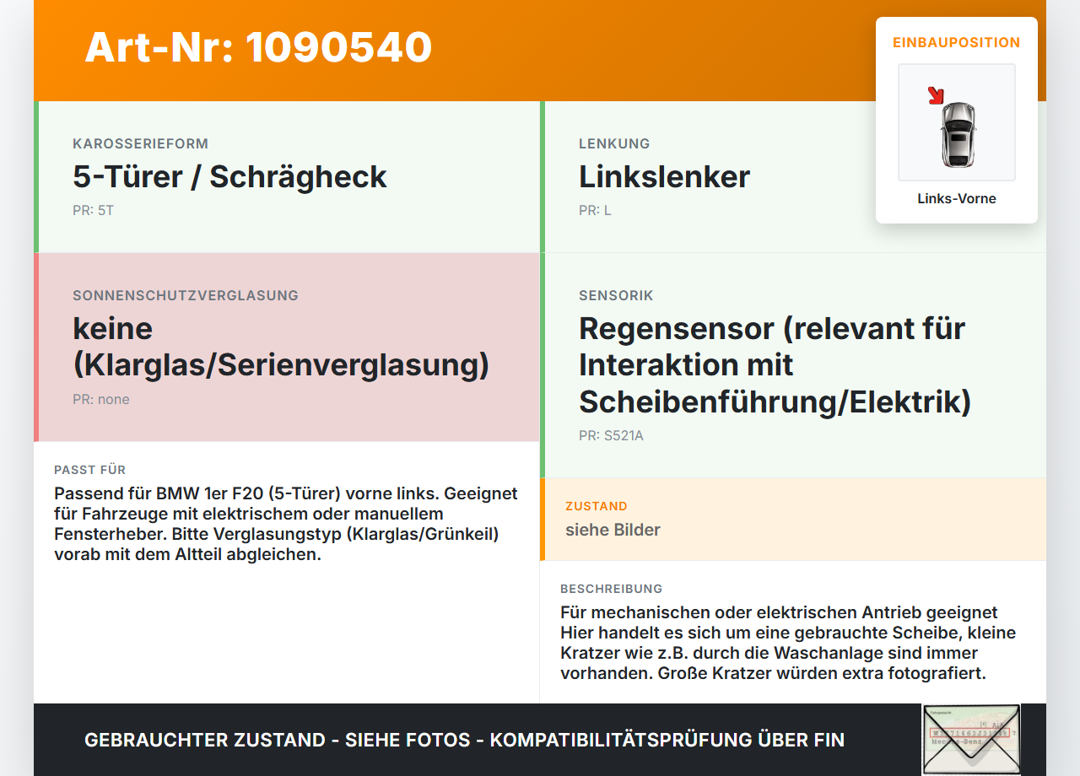Select the 5-Türer / Schrägheck value
1080x776 pixels.
point(229,176)
